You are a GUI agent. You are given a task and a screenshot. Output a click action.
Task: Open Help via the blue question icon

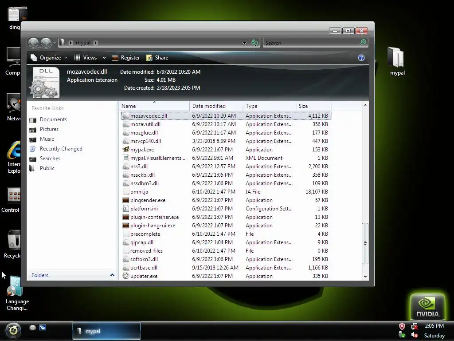[361, 58]
